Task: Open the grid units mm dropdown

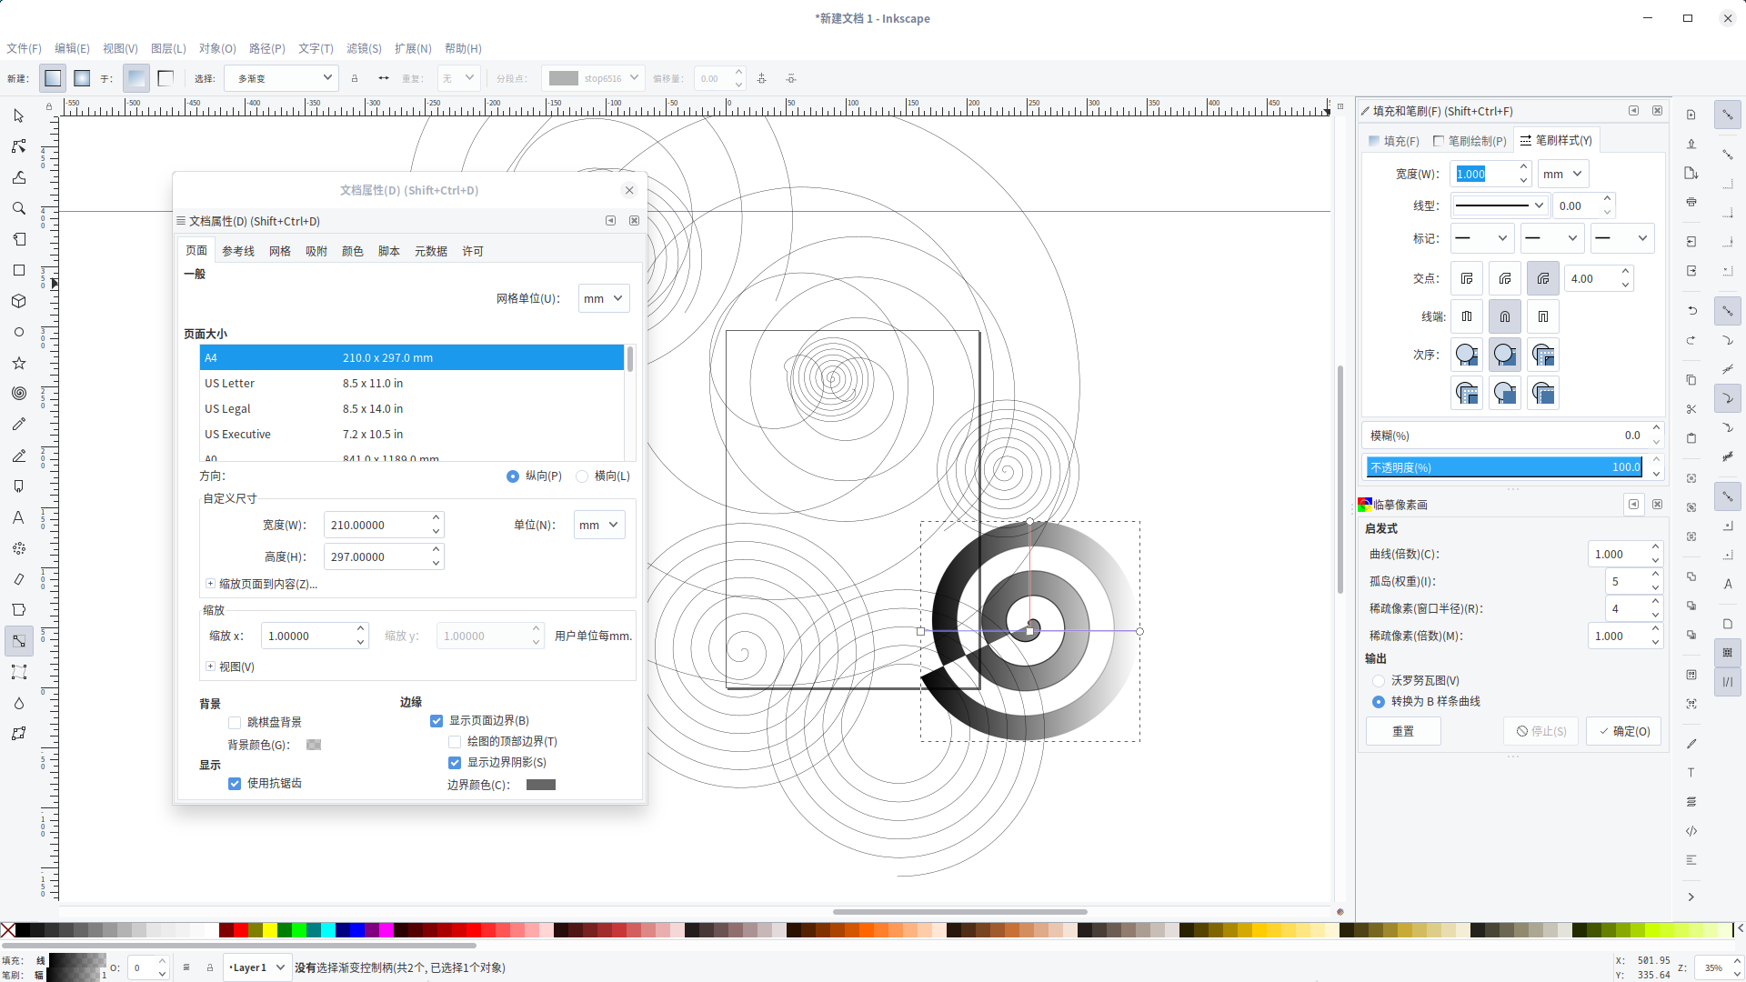Action: 603,298
